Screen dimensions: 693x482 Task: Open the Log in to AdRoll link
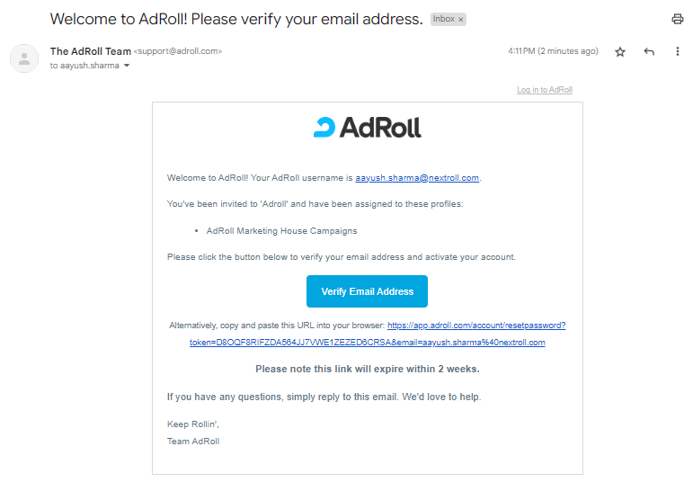545,90
